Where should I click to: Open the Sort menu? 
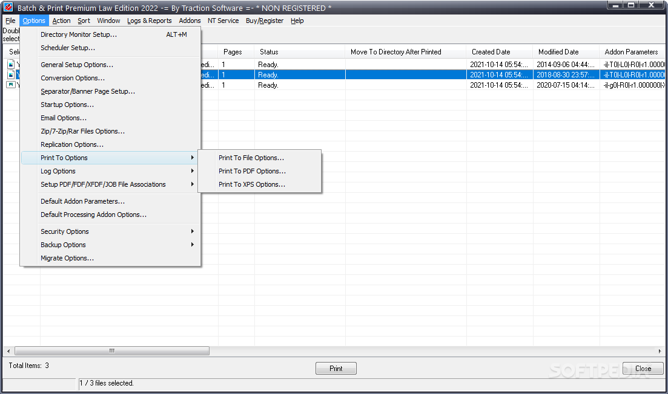click(84, 21)
